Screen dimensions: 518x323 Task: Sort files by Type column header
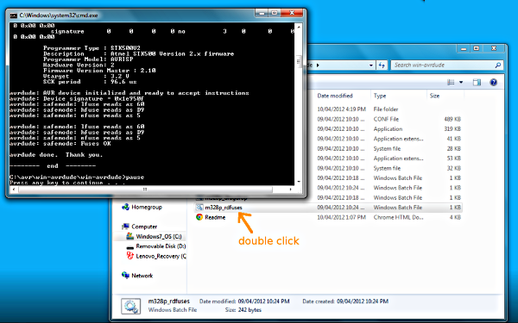[380, 96]
